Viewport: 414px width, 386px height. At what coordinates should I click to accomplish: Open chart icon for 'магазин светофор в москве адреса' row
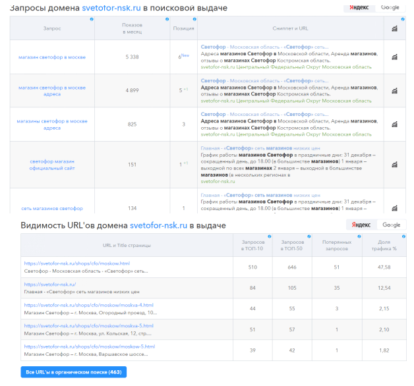pos(394,91)
